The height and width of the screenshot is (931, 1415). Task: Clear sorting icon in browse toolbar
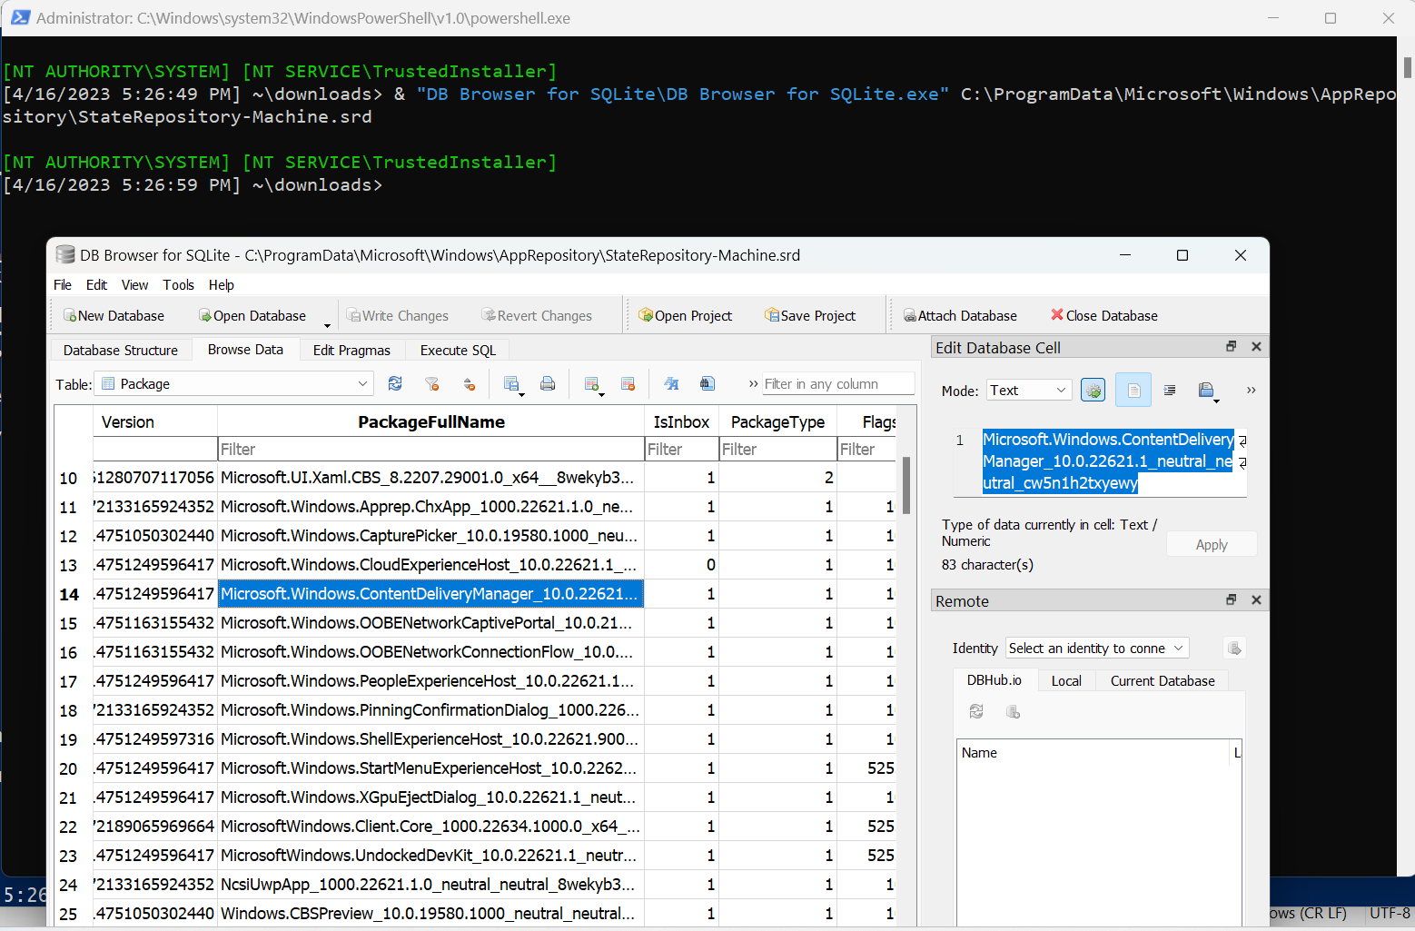point(469,383)
